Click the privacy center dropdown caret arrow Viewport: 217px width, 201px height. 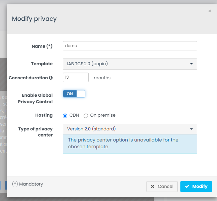pyautogui.click(x=191, y=129)
